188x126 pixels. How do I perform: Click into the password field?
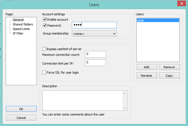pyautogui.click(x=94, y=25)
